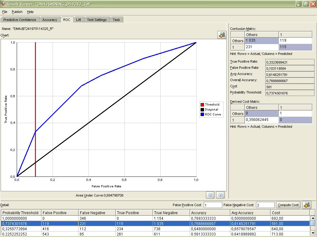Click the detail table scrollbar down arrow

313,233
